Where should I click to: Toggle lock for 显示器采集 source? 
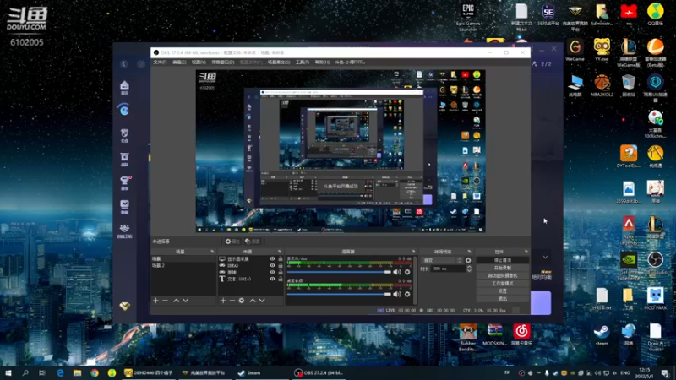[281, 259]
